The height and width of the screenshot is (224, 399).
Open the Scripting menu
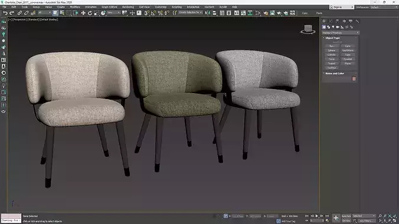coord(176,7)
